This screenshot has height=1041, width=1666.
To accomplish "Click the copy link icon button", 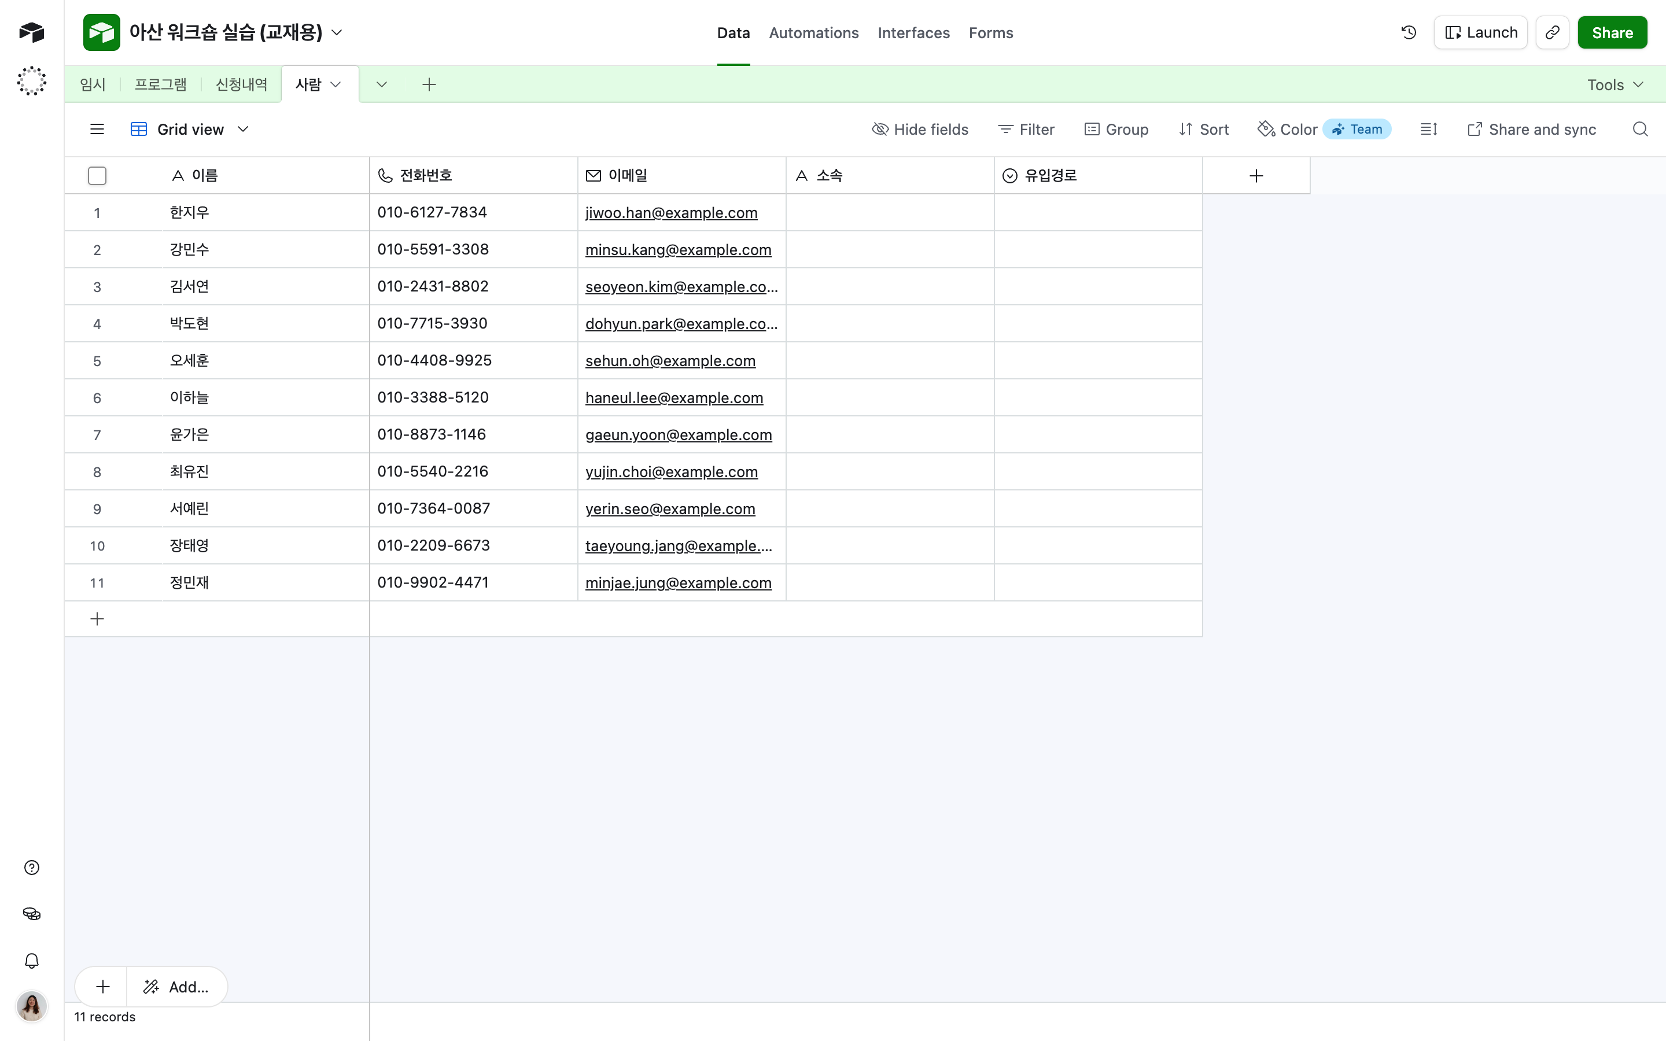I will (x=1553, y=32).
